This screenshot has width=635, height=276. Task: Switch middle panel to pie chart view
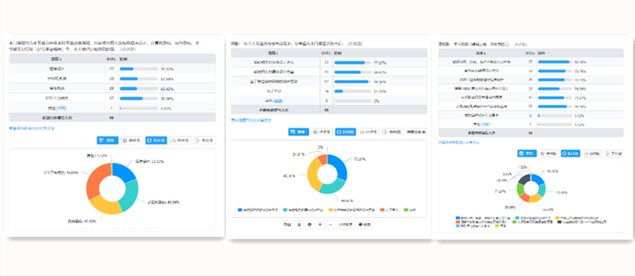point(322,132)
